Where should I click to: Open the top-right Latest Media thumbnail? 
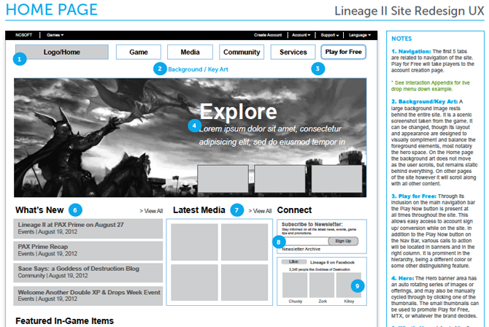point(244,242)
